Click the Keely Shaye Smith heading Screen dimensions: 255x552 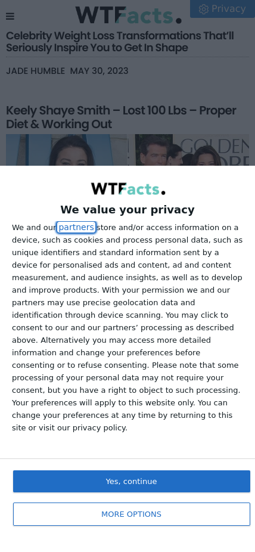click(x=121, y=117)
